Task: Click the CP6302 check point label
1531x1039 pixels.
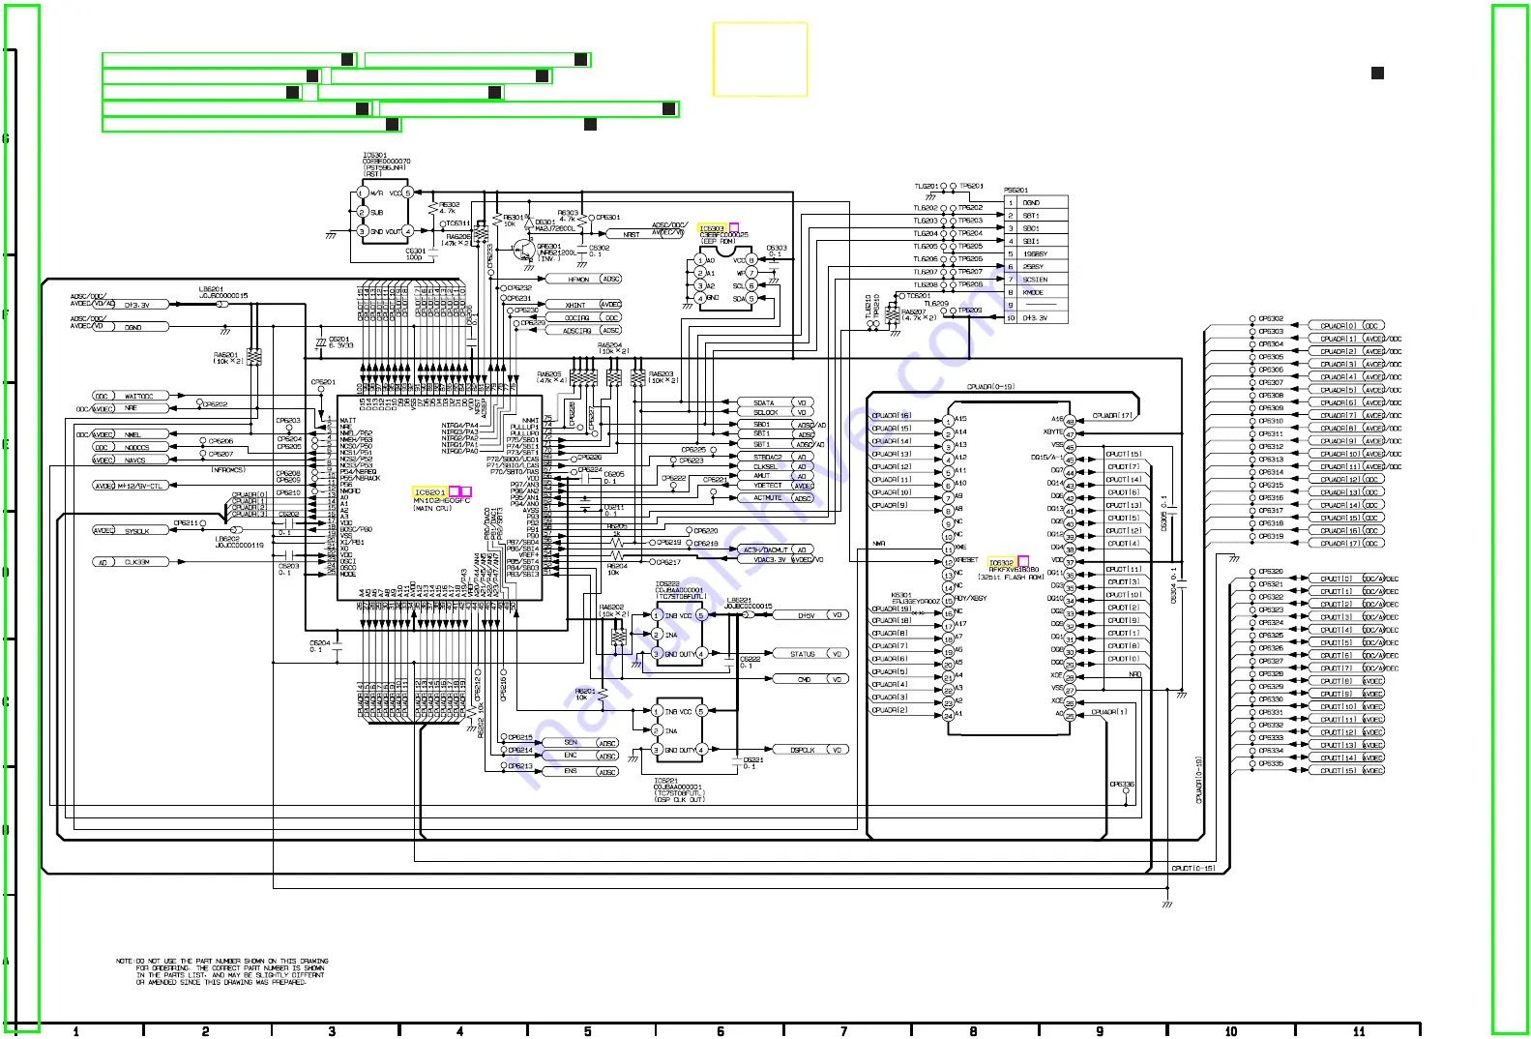Action: pos(1271,319)
